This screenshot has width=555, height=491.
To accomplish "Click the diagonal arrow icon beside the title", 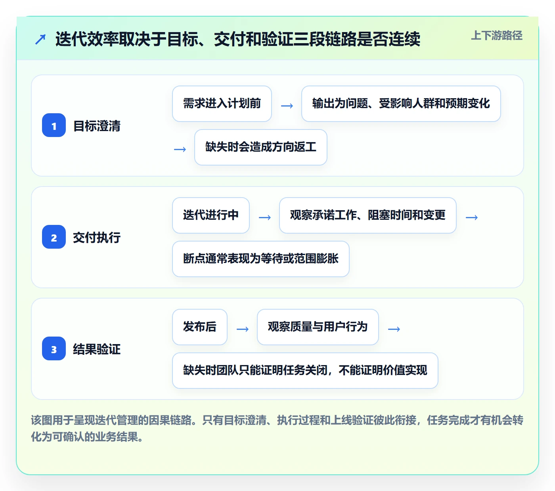I will pos(40,39).
